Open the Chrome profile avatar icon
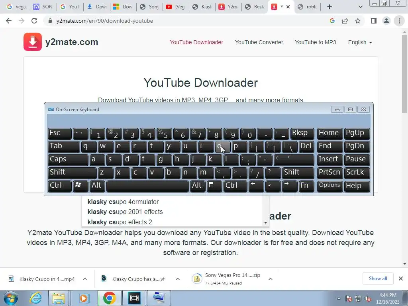Image resolution: width=408 pixels, height=306 pixels. (386, 21)
